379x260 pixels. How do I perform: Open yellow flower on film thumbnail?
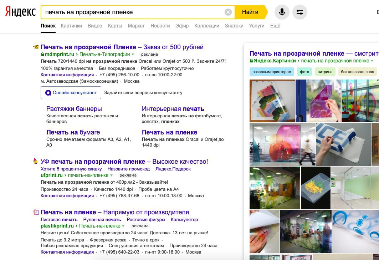[x=316, y=188]
